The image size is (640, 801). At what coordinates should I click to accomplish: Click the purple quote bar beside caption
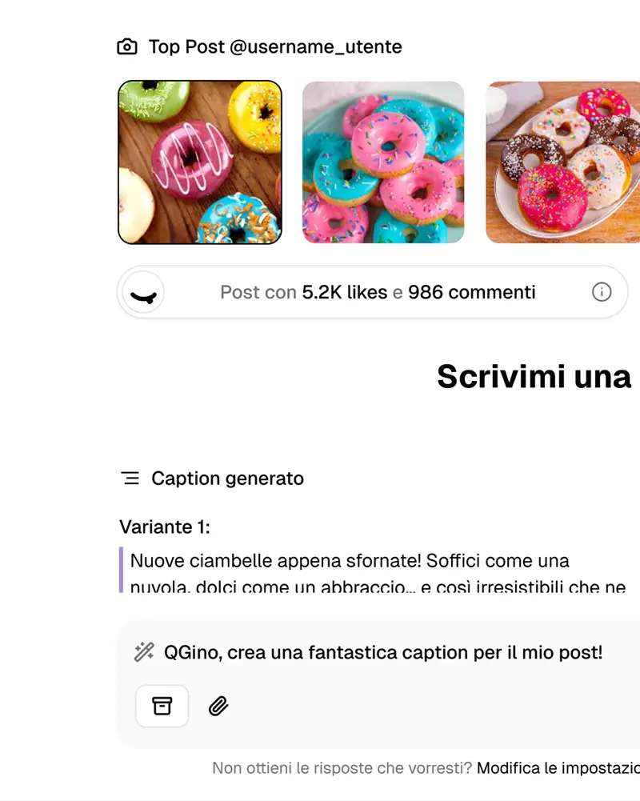pyautogui.click(x=121, y=570)
